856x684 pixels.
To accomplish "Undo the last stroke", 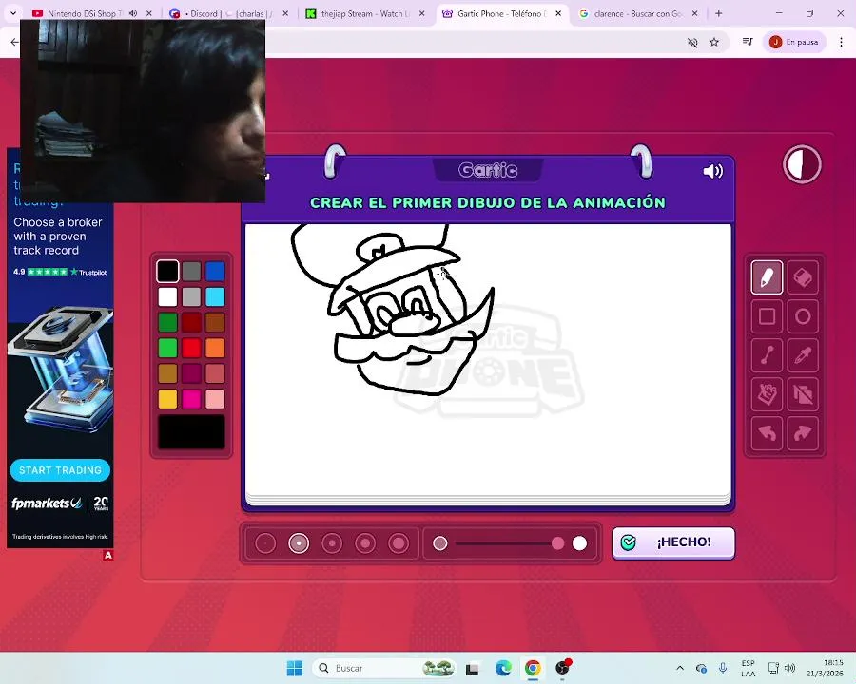I will (x=767, y=433).
